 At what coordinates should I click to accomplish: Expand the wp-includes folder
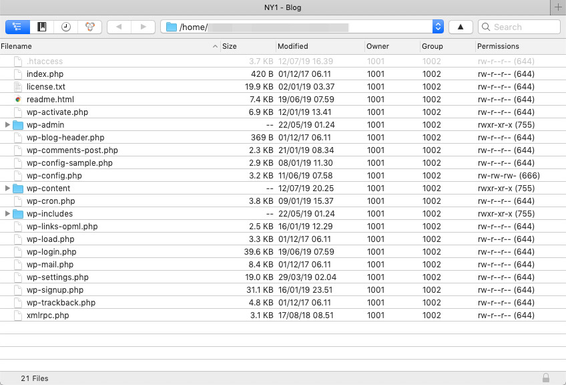(x=7, y=214)
